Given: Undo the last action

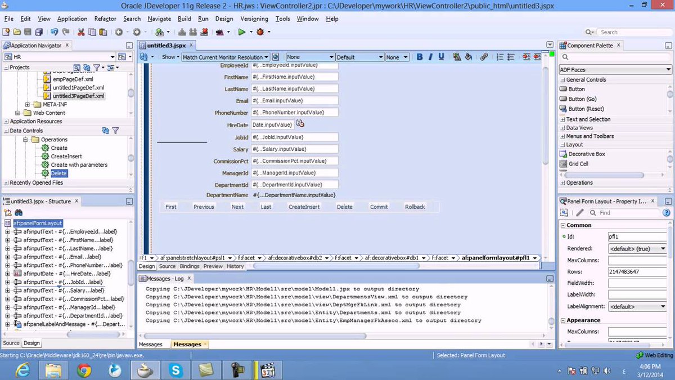Looking at the screenshot, I should pyautogui.click(x=55, y=32).
